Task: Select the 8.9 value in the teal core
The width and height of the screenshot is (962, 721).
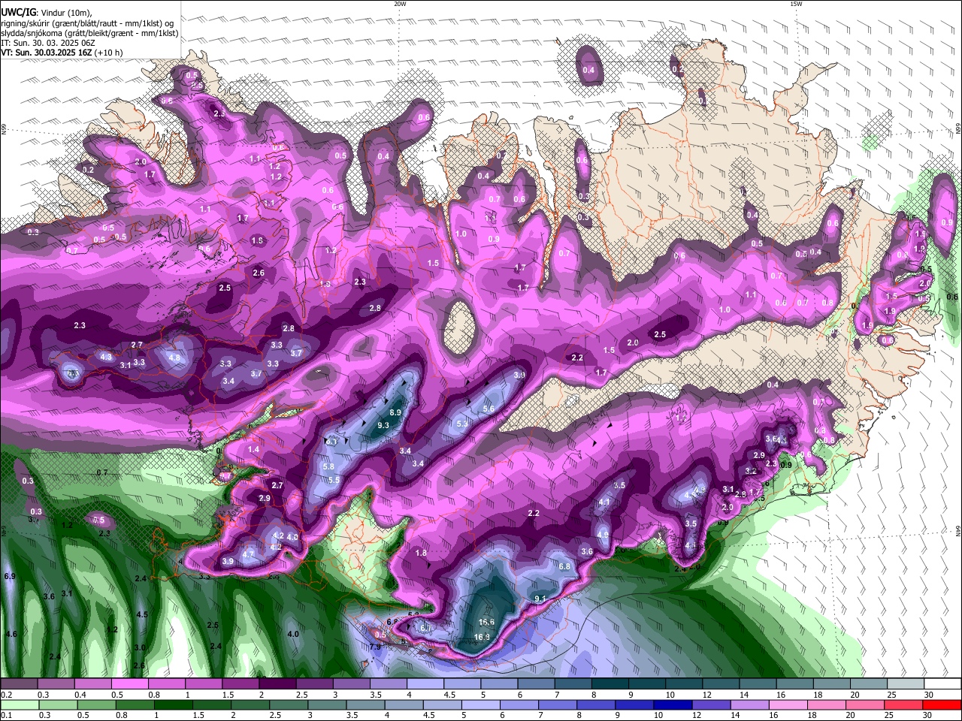Action: [x=396, y=412]
